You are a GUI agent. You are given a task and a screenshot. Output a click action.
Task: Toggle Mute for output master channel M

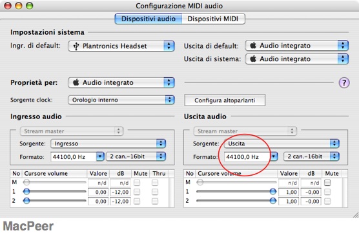click(327, 183)
